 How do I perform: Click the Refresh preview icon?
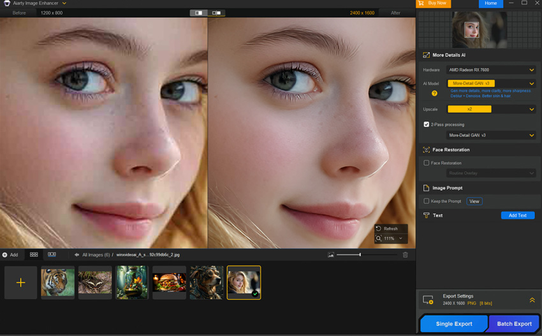click(379, 228)
